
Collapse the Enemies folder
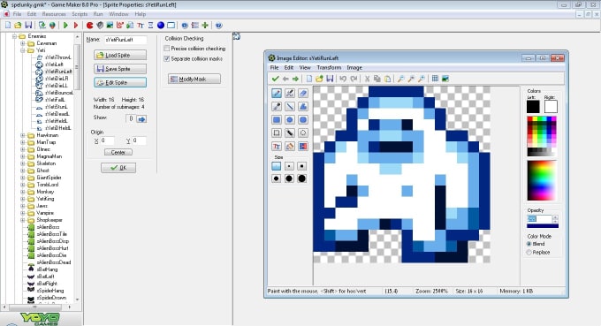(14, 36)
